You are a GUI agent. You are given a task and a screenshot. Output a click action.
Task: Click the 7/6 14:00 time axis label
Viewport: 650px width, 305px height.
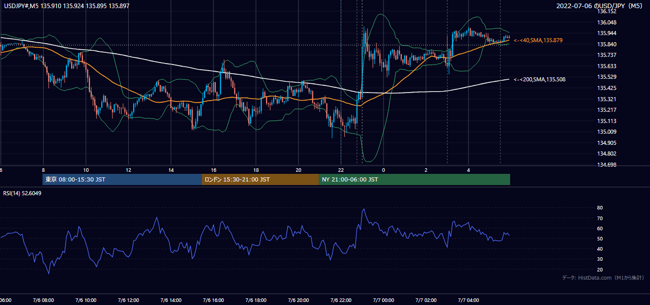(170, 300)
